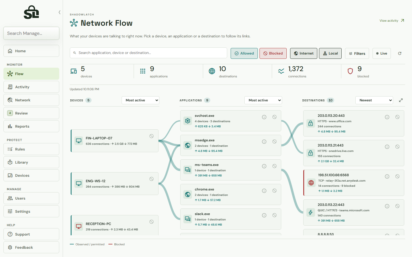Block destination 203.0.113.22:443
The height and width of the screenshot is (257, 412).
tap(397, 206)
